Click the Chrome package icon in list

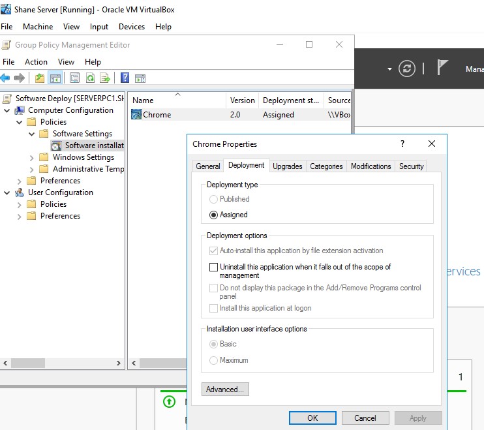point(136,114)
